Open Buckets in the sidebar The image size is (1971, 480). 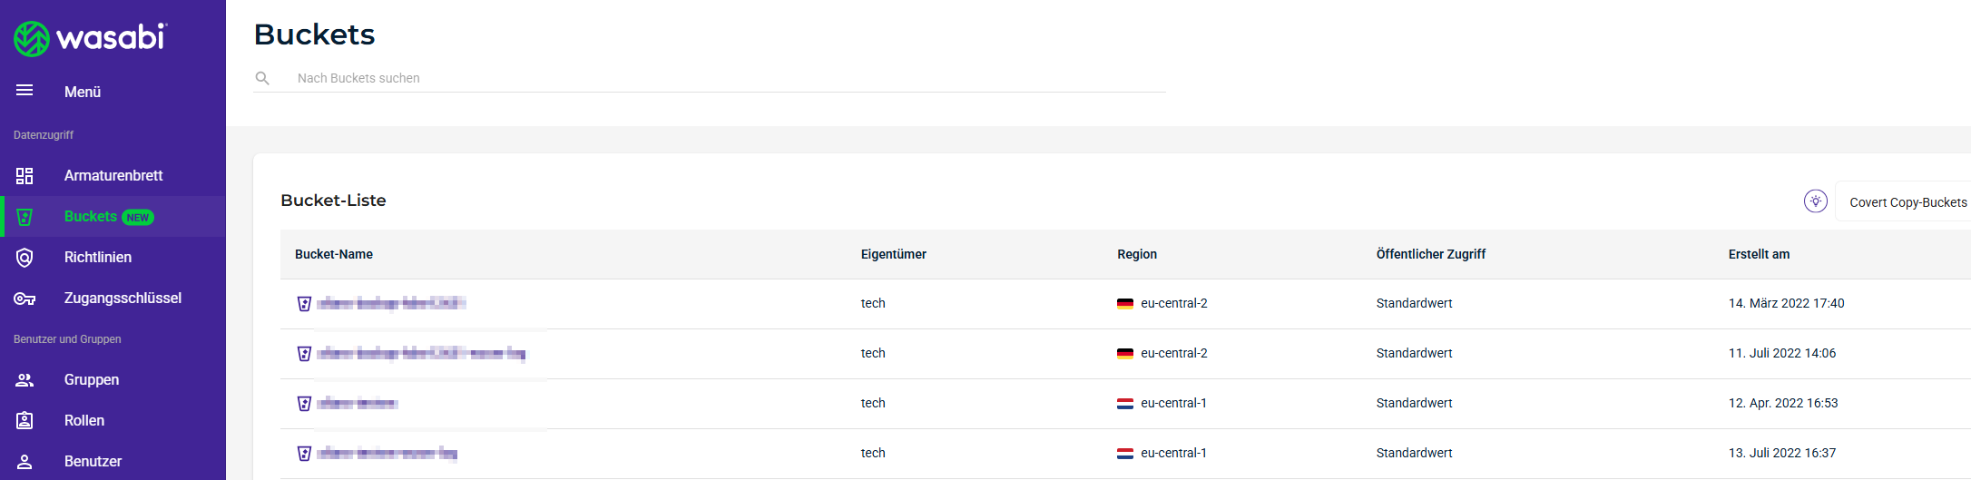click(91, 217)
